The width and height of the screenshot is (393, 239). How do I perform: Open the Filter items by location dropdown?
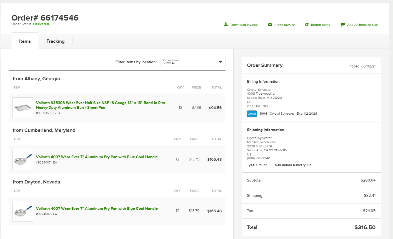pyautogui.click(x=193, y=62)
